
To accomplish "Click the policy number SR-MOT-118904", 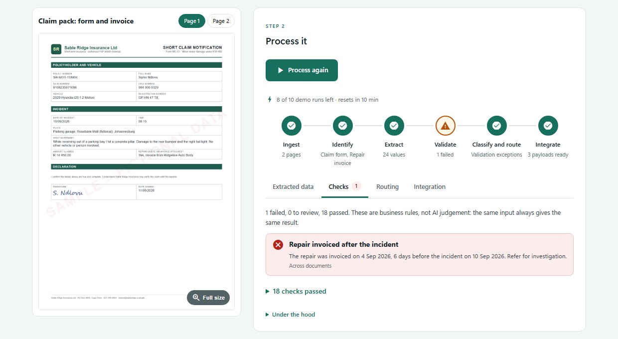I will 65,77.
